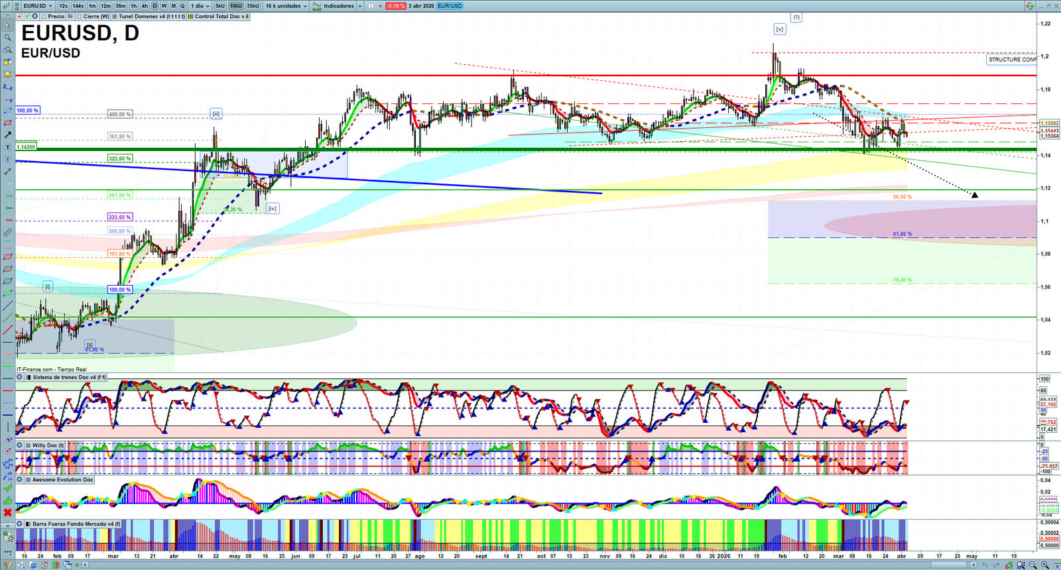Select the red ellipse drawing tool
1061x570 pixels.
click(7, 257)
